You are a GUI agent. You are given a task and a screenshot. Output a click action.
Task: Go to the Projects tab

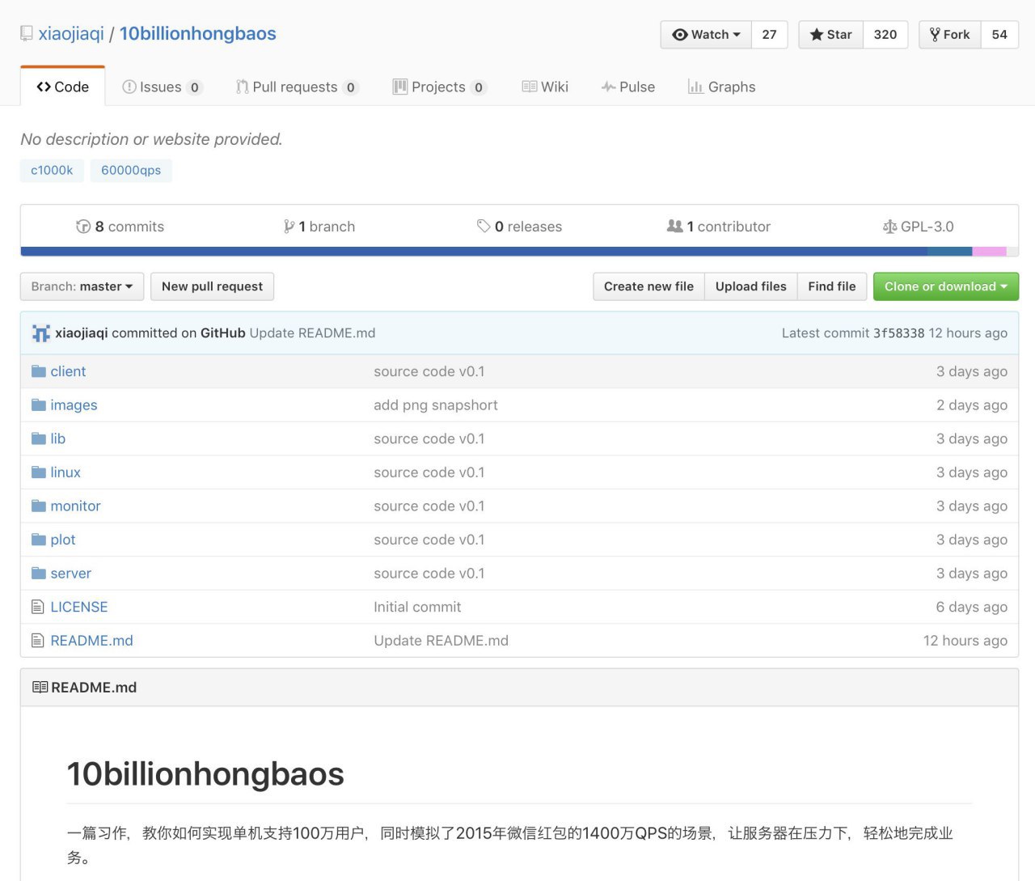440,87
